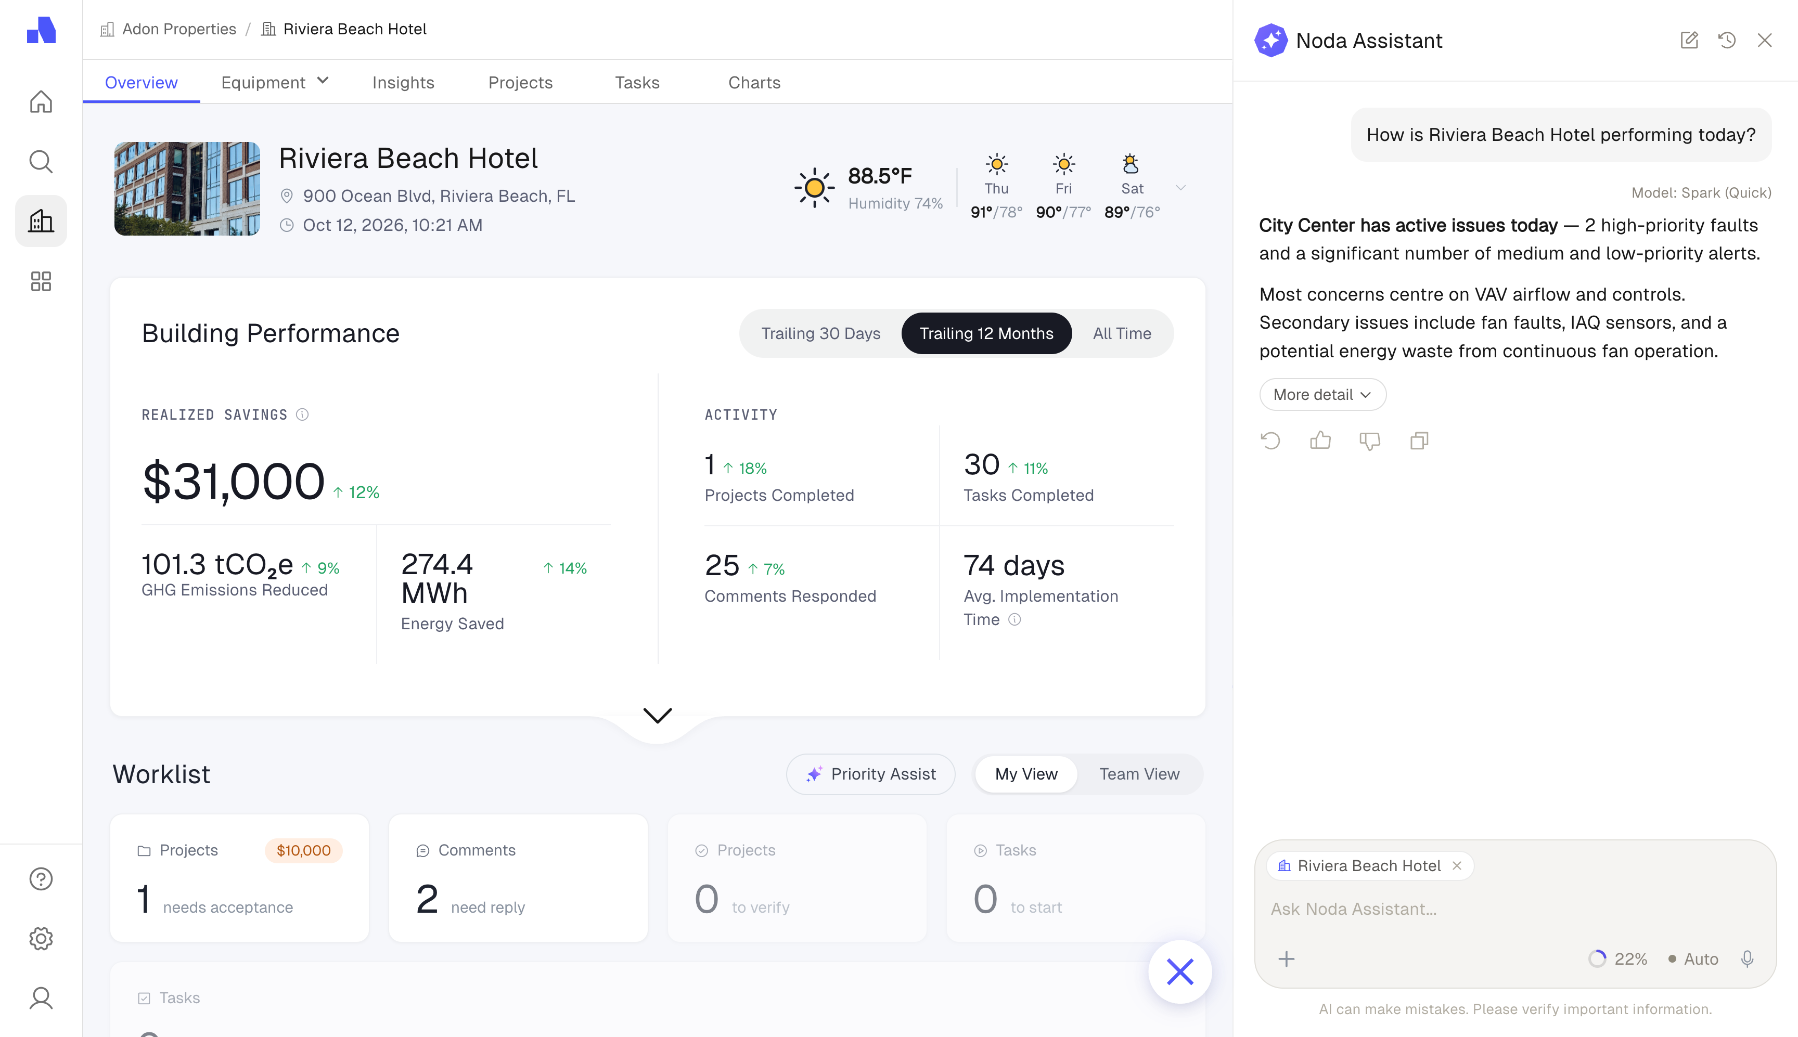Switch to the Charts tab
The height and width of the screenshot is (1037, 1798).
[754, 83]
